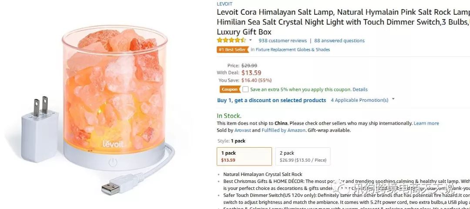This screenshot has height=209, width=470.
Task: Open the 938 customer reviews link
Action: (282, 40)
